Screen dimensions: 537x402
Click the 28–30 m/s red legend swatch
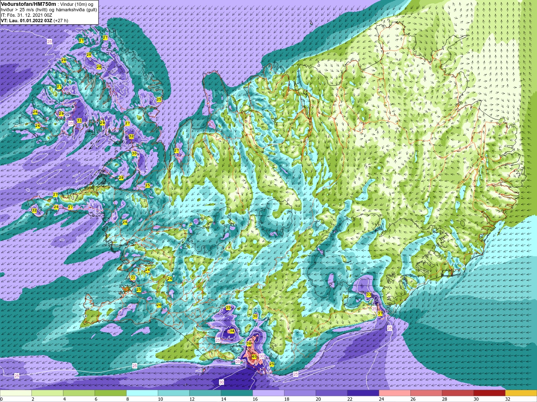(458, 393)
